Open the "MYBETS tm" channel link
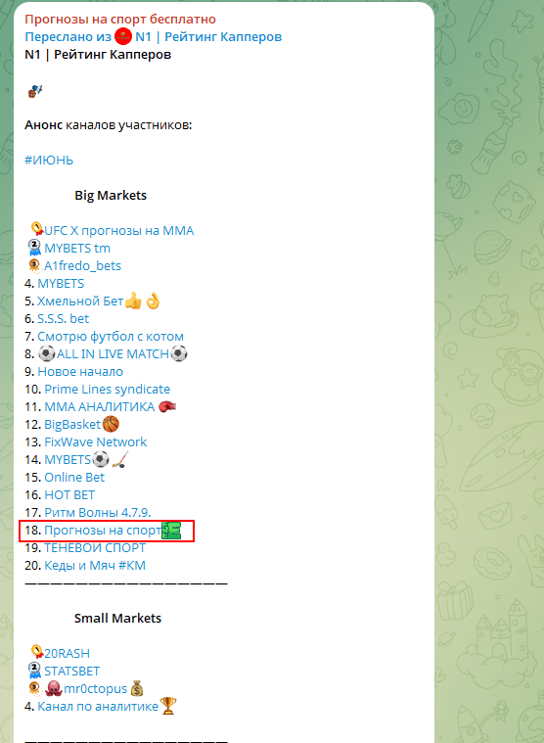544x743 pixels. [77, 249]
